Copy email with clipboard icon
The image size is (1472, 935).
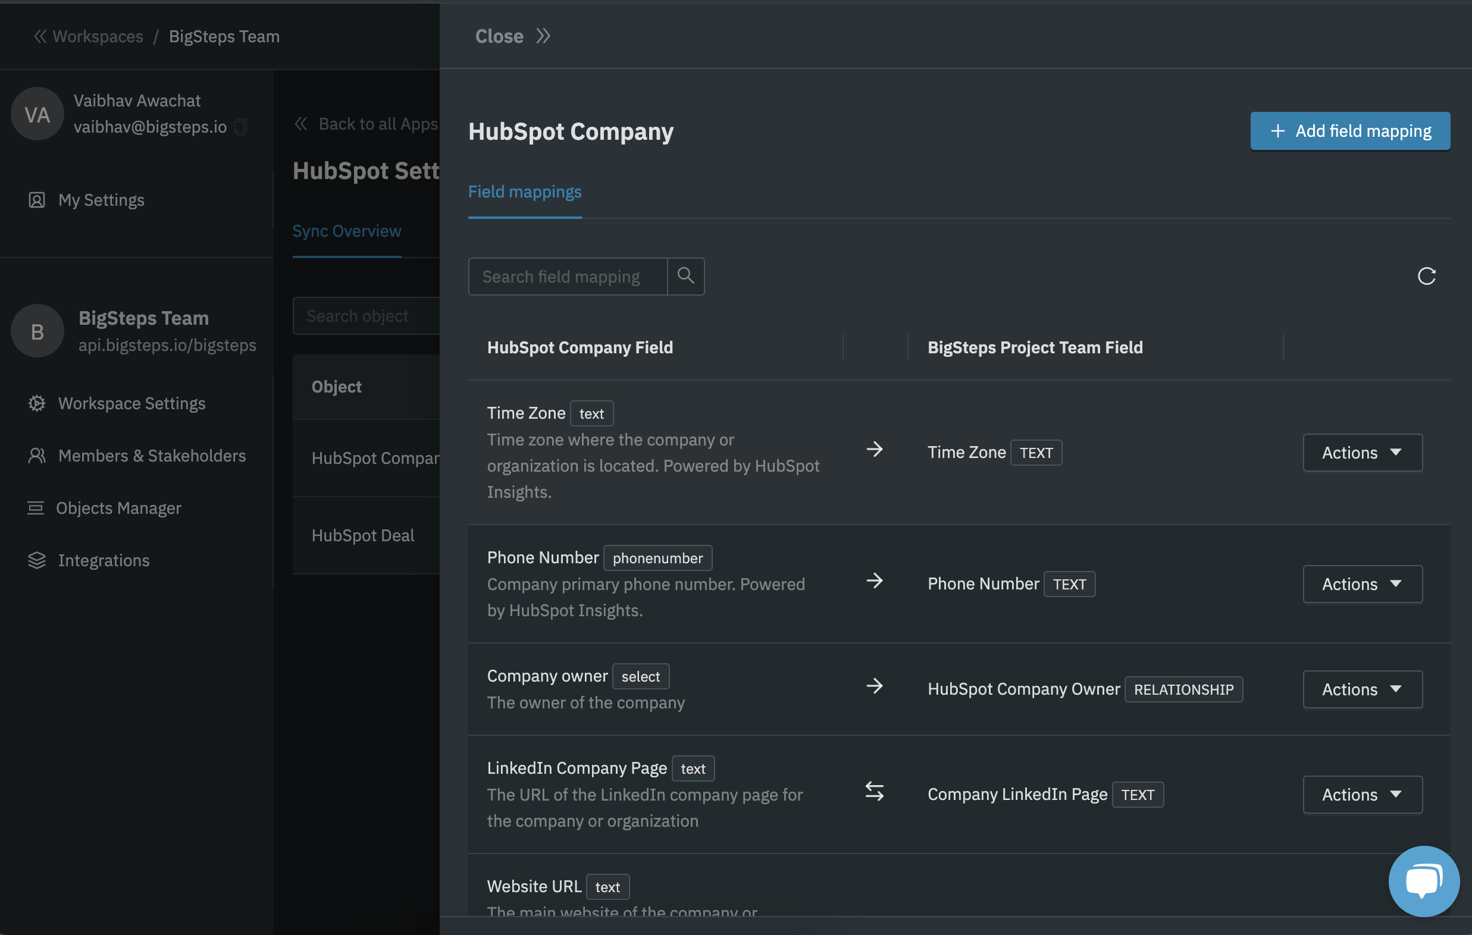[x=240, y=127]
